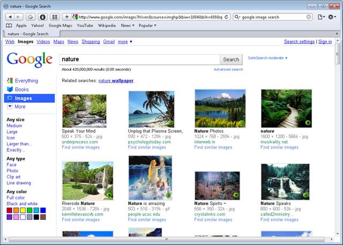Open Wikipedia bookmark
Viewport: 343px width, 245px height.
tap(107, 26)
